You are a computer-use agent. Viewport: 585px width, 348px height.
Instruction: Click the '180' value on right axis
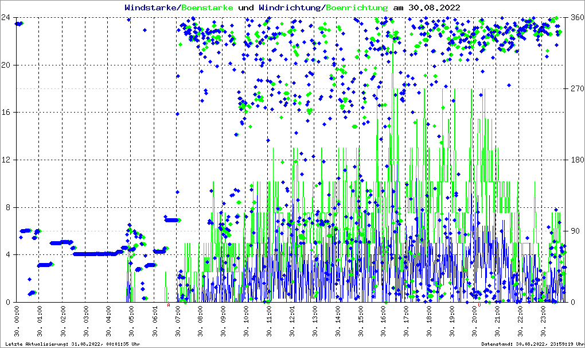coord(576,160)
